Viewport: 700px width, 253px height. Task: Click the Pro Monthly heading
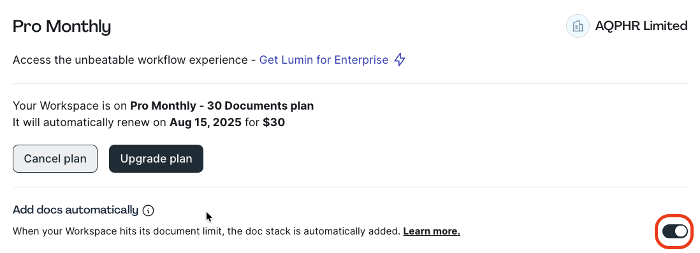[62, 27]
